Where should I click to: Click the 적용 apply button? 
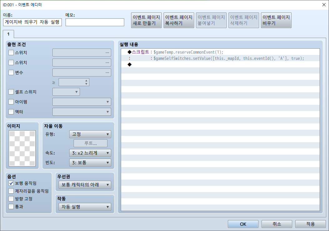311,224
